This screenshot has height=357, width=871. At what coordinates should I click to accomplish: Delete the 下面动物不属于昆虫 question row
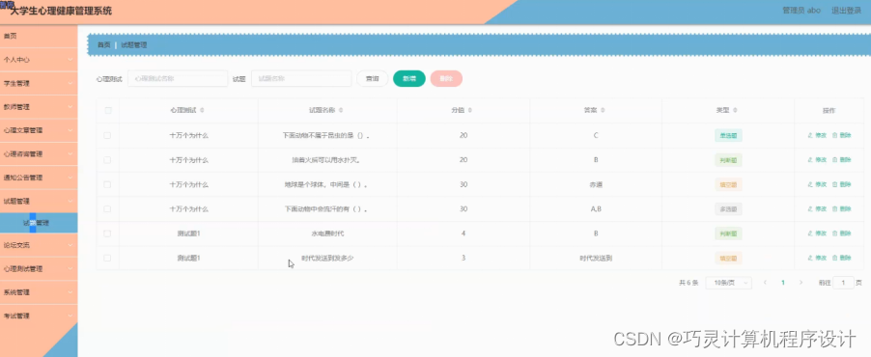842,135
